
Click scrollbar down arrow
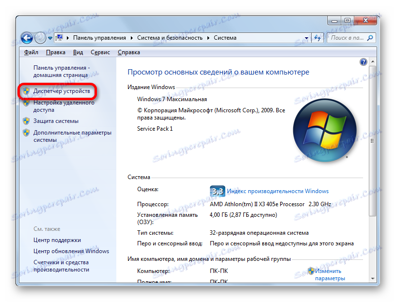click(373, 279)
